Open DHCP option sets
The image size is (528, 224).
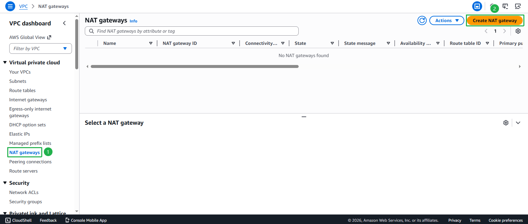(x=27, y=125)
